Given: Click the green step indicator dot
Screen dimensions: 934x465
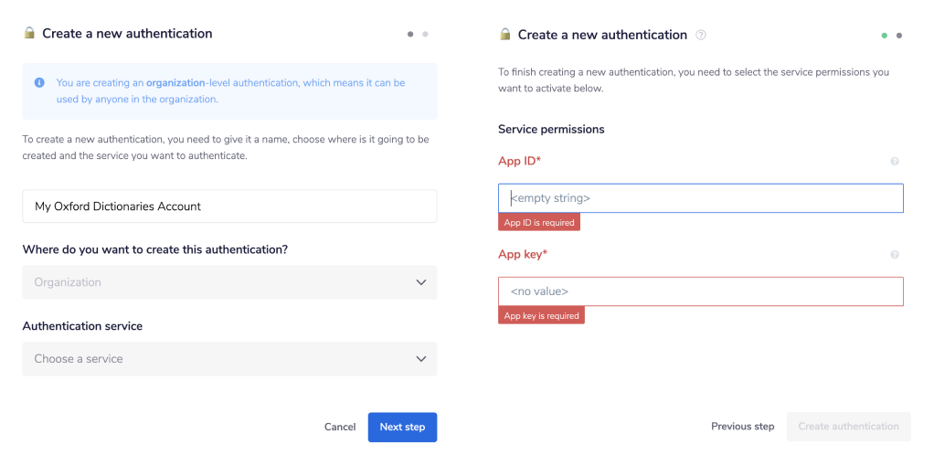Looking at the screenshot, I should point(885,36).
